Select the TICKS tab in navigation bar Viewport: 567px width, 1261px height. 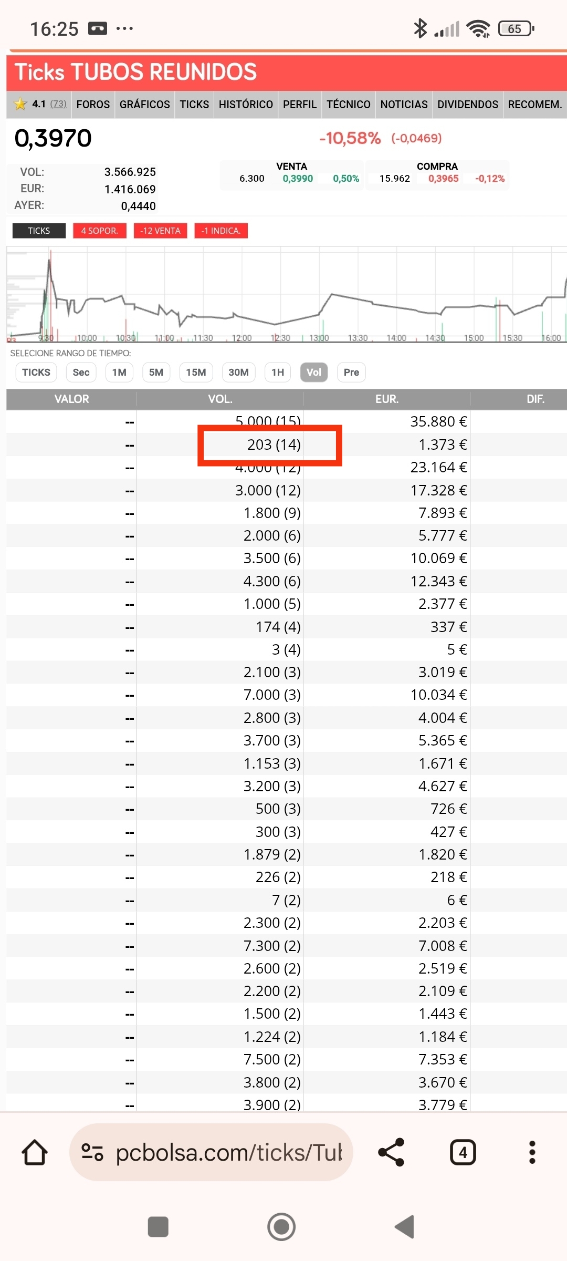(x=194, y=105)
